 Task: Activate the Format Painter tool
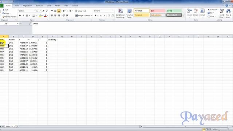pos(9,17)
